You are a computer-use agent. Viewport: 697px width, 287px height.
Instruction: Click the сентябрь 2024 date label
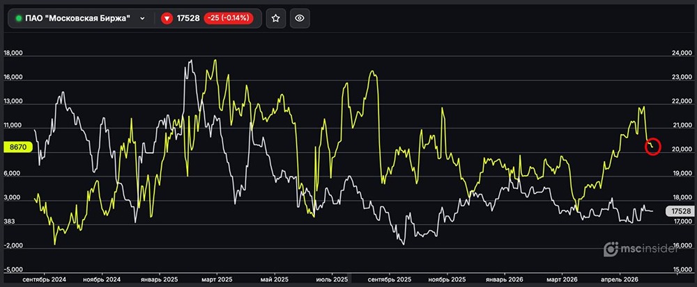[x=45, y=280]
